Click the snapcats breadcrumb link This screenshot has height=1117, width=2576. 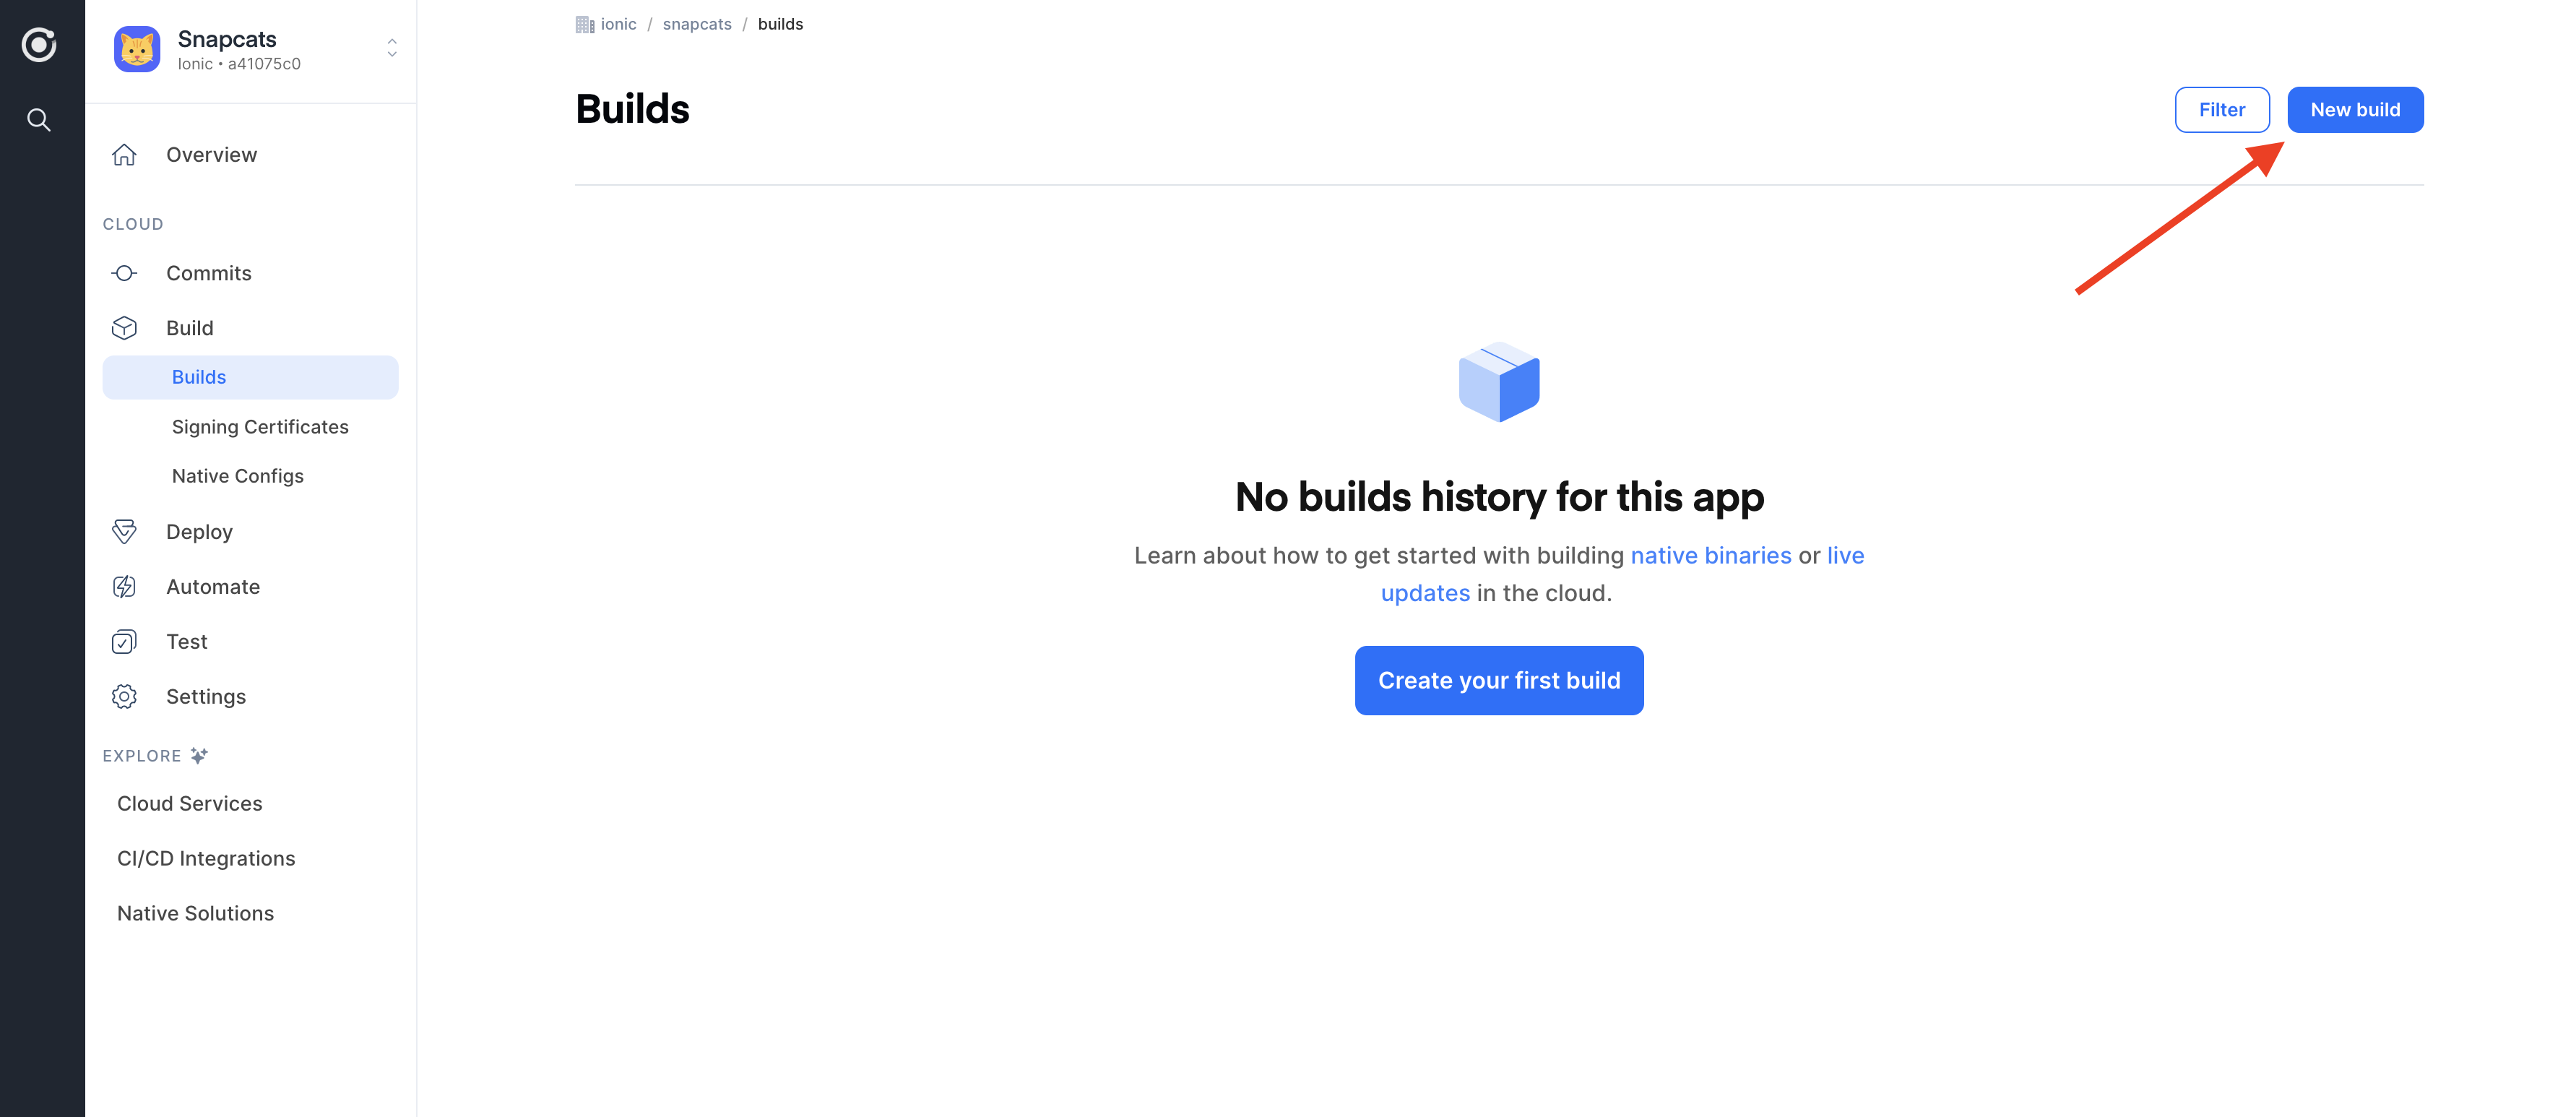(x=697, y=24)
